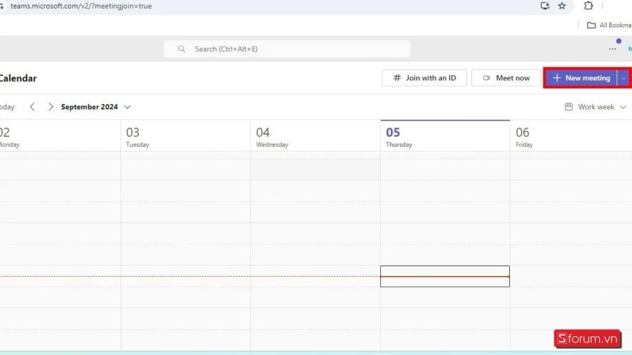Click the New meeting button
632x355 pixels.
click(581, 78)
